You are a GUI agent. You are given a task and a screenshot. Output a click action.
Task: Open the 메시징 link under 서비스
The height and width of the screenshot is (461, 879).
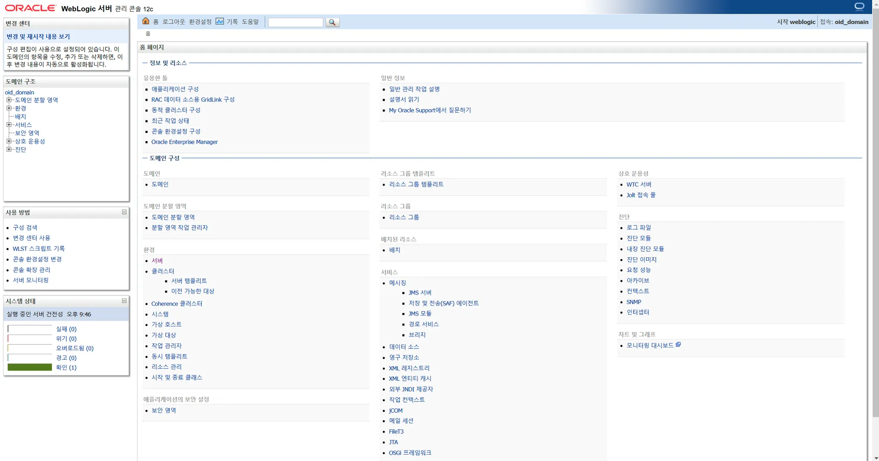[x=397, y=283]
